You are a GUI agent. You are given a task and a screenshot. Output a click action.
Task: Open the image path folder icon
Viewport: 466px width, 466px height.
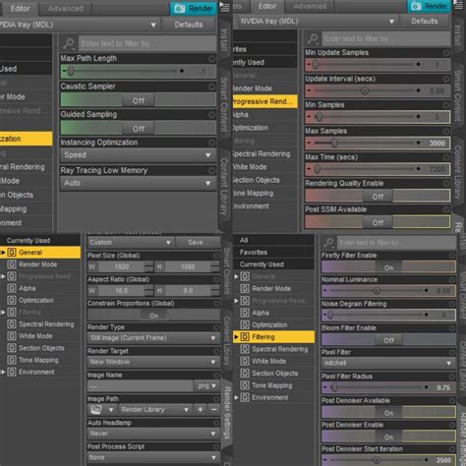96,409
